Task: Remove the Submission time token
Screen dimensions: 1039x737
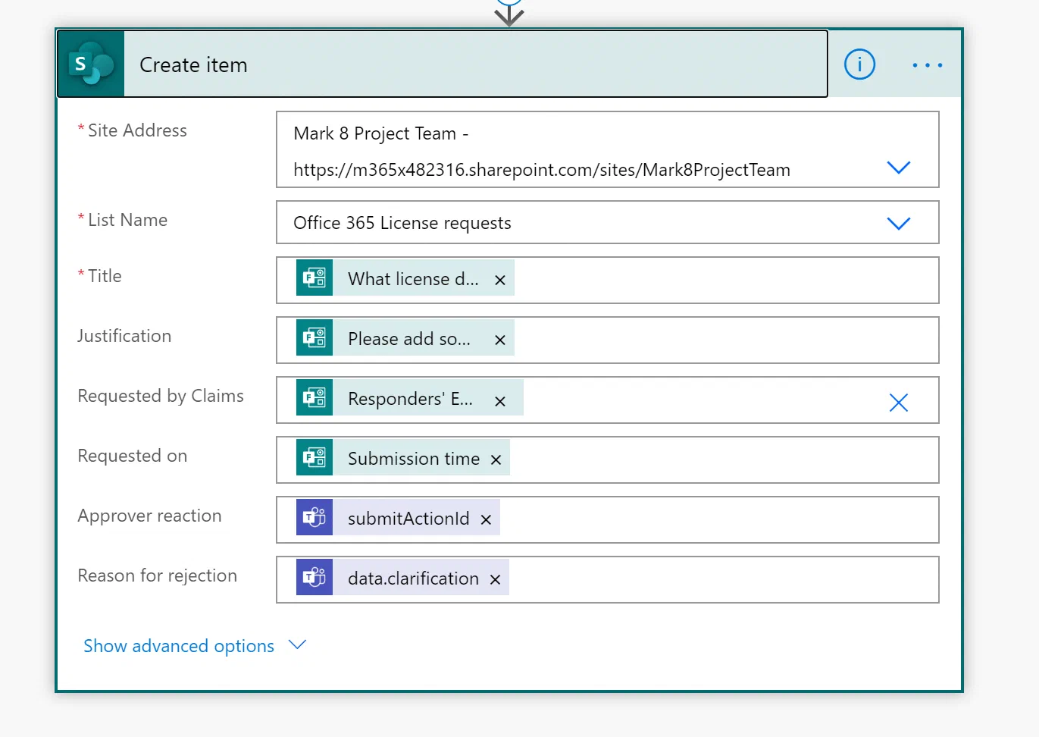Action: (x=496, y=459)
